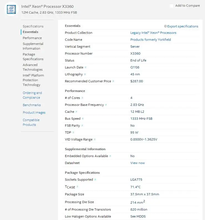Image resolution: width=205 pixels, height=220 pixels.
Task: Open VID Voltage Range info icon
Action: (x=95, y=139)
